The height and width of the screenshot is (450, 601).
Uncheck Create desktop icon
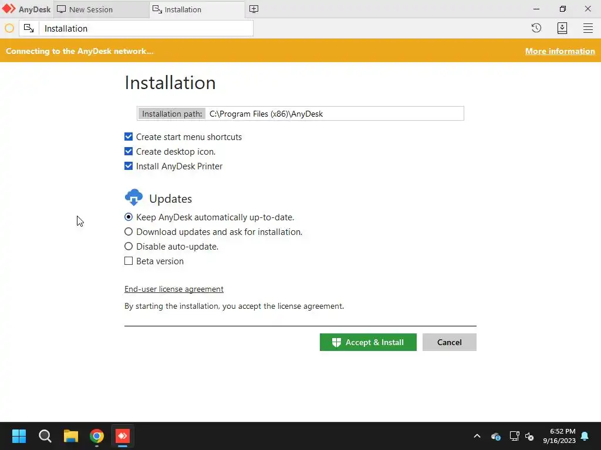point(129,151)
